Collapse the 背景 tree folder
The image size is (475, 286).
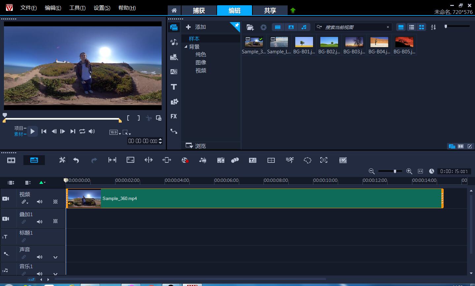click(x=186, y=47)
